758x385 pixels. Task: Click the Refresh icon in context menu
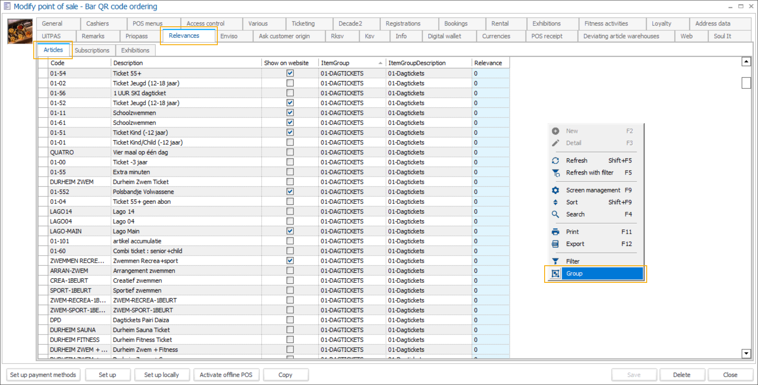(555, 160)
